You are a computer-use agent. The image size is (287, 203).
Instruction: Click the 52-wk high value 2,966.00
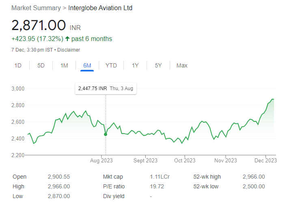click(254, 177)
